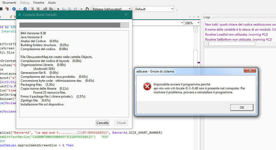Open the Finestre menu
The image size is (276, 150).
(39, 3)
